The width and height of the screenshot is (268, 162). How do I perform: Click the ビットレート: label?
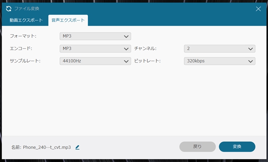click(x=147, y=61)
